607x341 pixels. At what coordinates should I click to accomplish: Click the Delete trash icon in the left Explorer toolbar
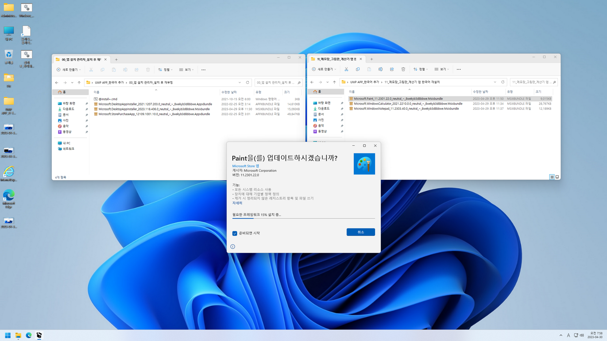click(148, 70)
